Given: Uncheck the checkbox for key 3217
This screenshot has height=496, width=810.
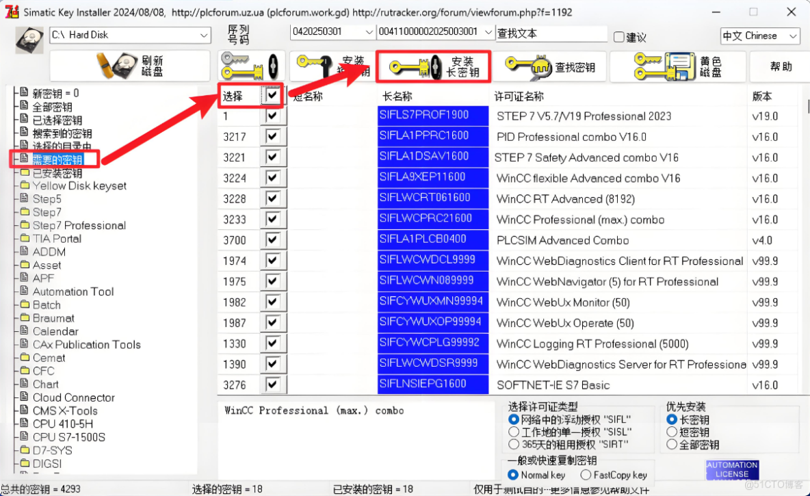Looking at the screenshot, I should point(273,136).
